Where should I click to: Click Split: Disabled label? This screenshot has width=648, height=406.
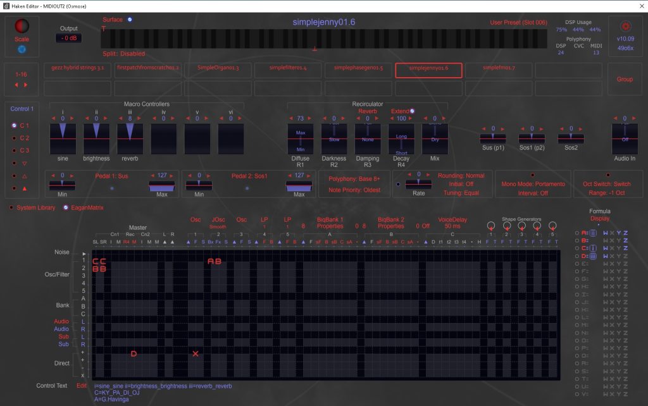point(124,54)
